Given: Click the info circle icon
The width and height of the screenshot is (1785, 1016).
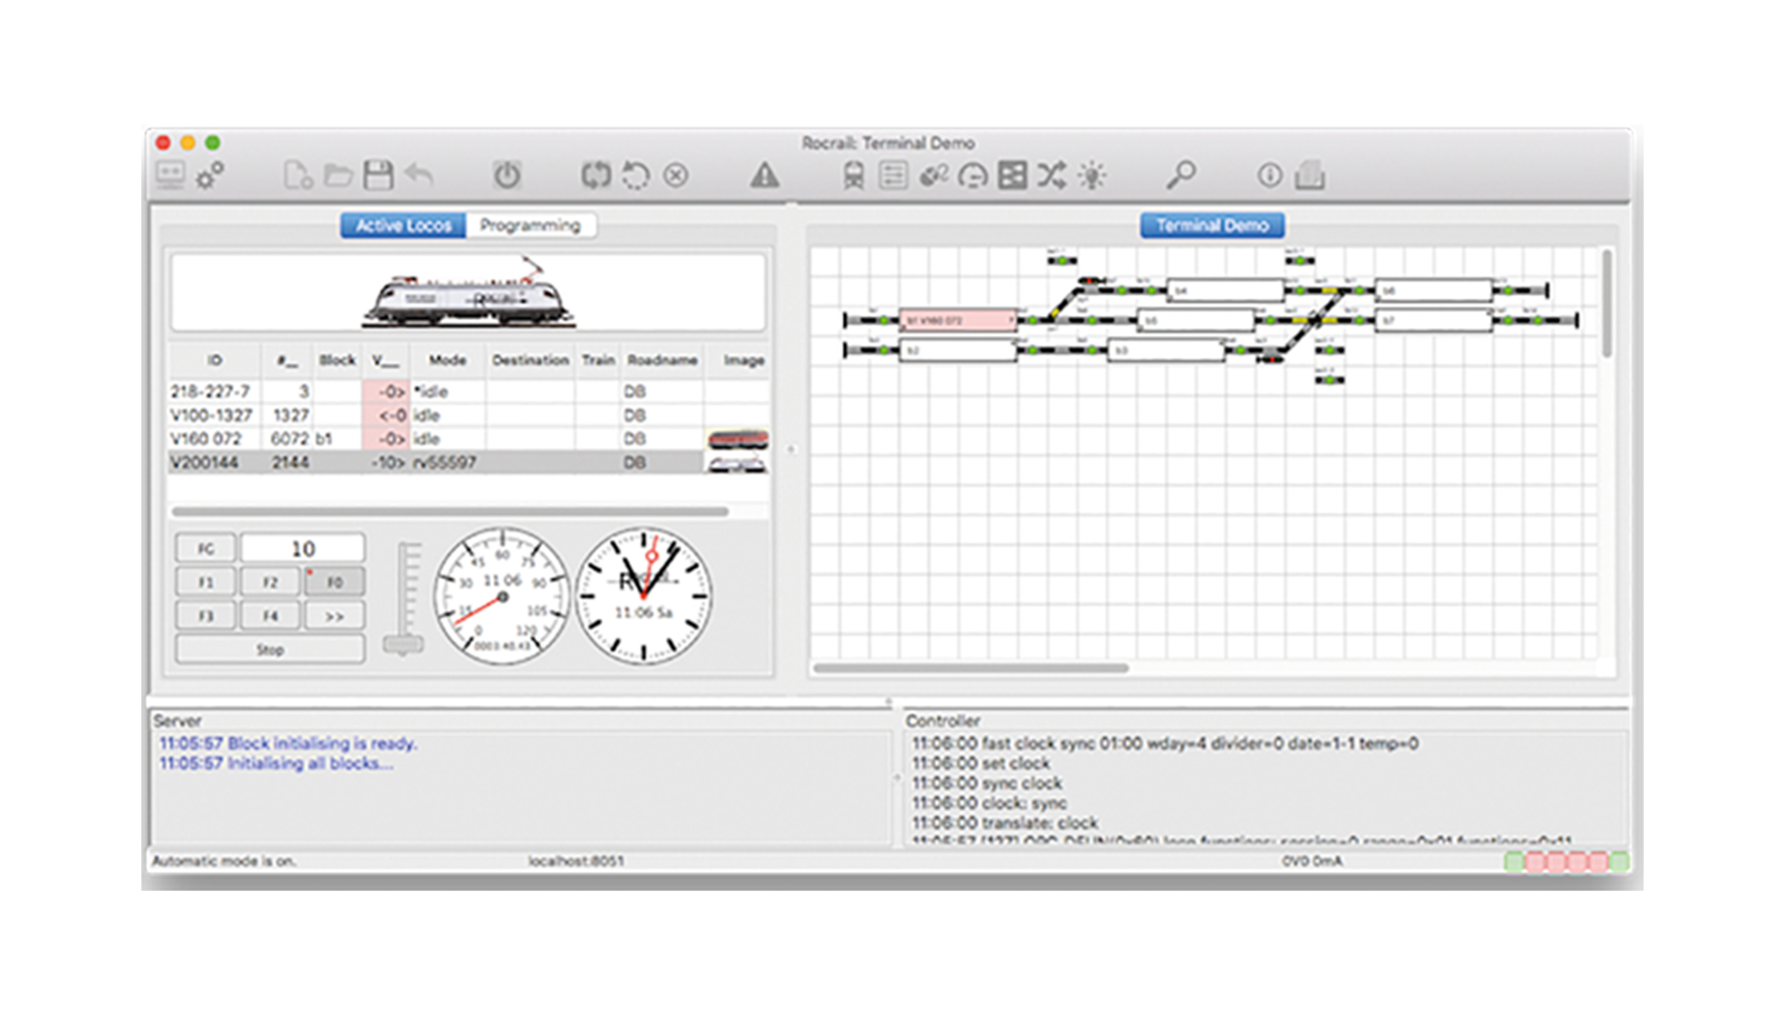Looking at the screenshot, I should click(1269, 175).
